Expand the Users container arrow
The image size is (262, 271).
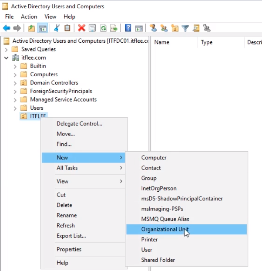click(x=15, y=108)
